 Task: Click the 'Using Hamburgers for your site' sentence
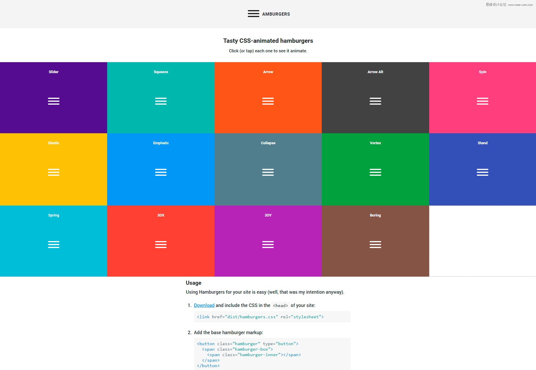pyautogui.click(x=265, y=292)
